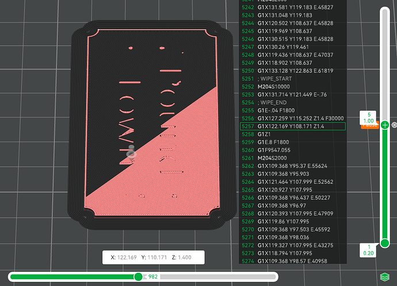Click the bottom handle of vertical layer slider
The image size is (397, 286).
click(385, 243)
